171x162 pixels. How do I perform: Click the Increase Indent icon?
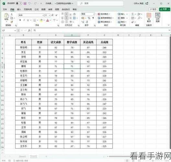pos(66,22)
